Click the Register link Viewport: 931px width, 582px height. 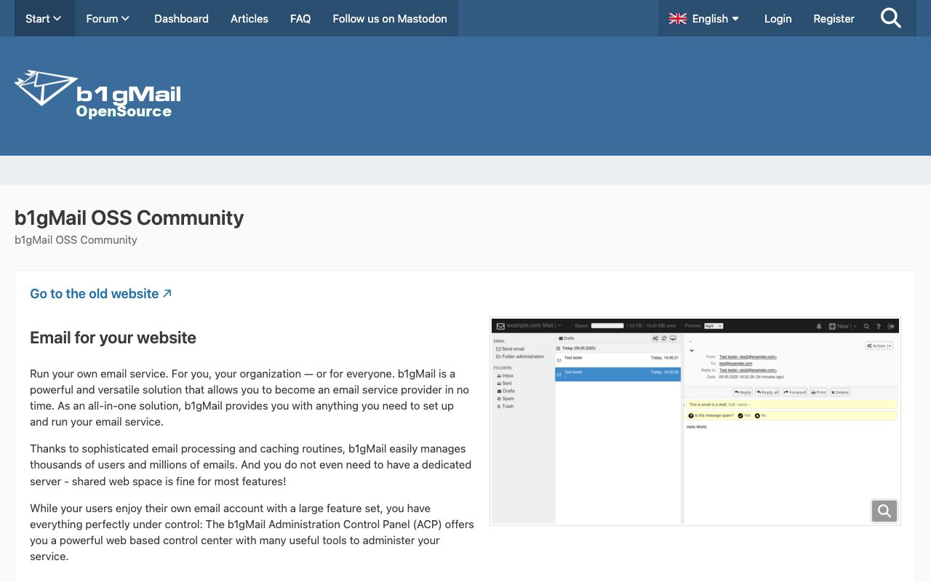coord(834,18)
